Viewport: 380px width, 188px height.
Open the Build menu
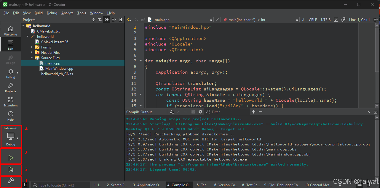point(39,13)
